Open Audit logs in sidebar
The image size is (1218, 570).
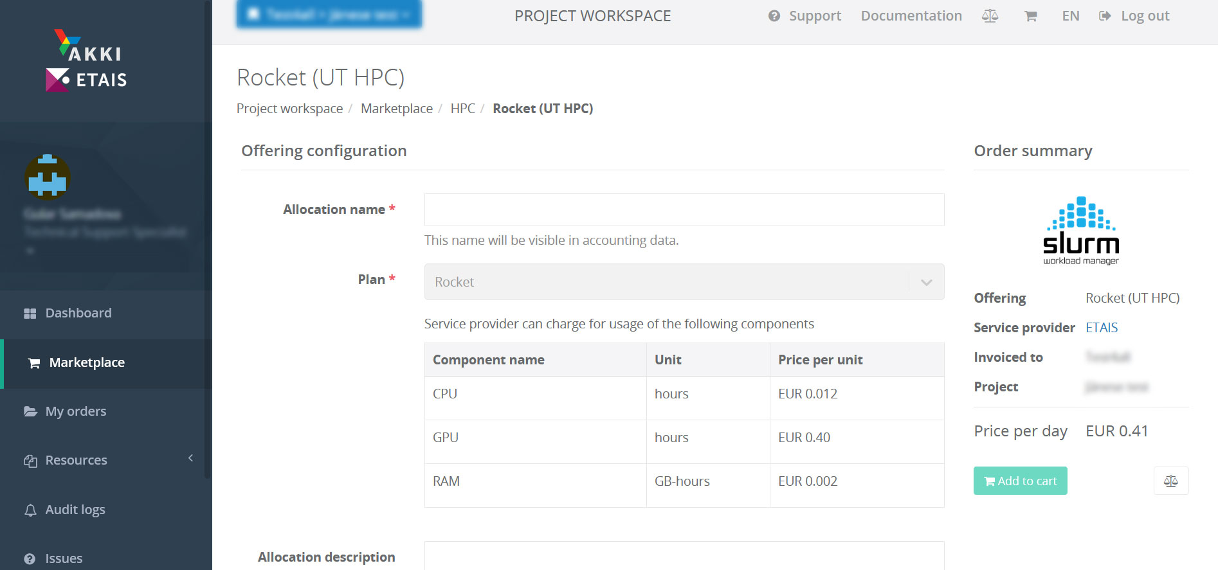106,510
